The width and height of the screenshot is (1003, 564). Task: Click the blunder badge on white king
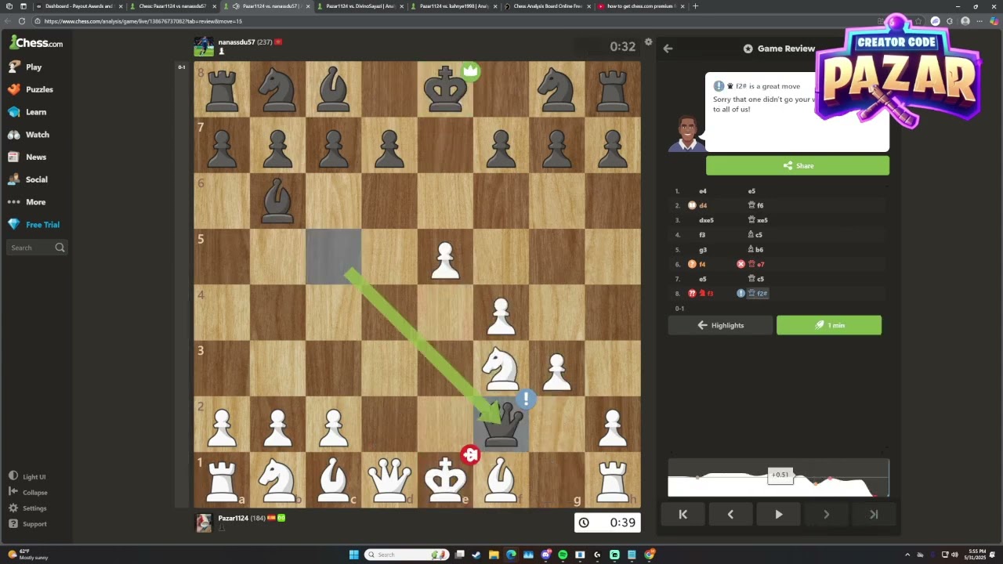[x=470, y=454]
